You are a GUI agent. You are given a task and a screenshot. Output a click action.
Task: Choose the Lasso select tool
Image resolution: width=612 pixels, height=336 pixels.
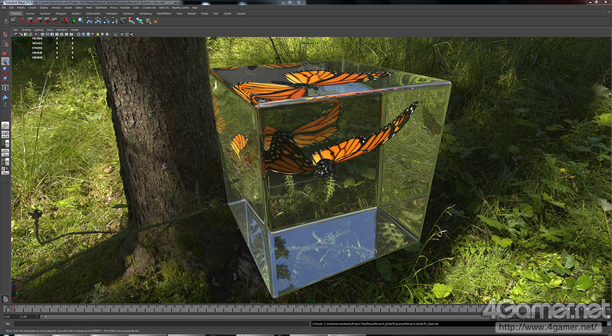point(5,44)
